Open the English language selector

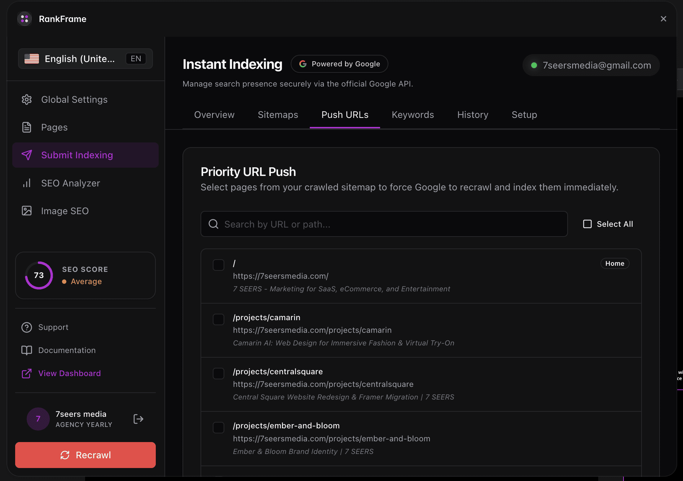(x=85, y=58)
